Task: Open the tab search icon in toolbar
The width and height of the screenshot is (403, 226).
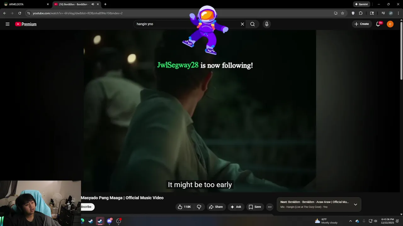Action: pos(372,13)
